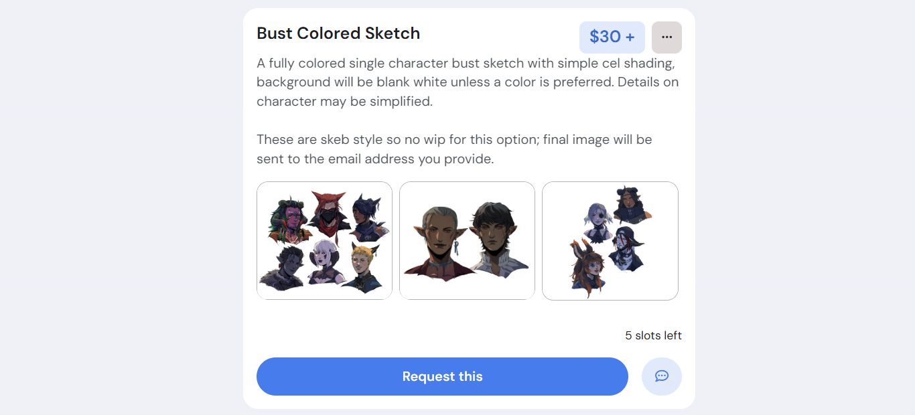This screenshot has width=915, height=415.
Task: Click the chat message bubble icon
Action: coord(662,376)
